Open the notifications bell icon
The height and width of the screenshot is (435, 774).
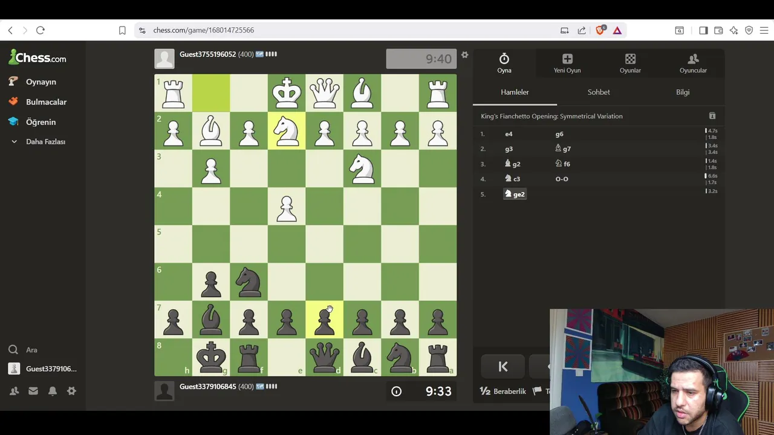pyautogui.click(x=53, y=391)
